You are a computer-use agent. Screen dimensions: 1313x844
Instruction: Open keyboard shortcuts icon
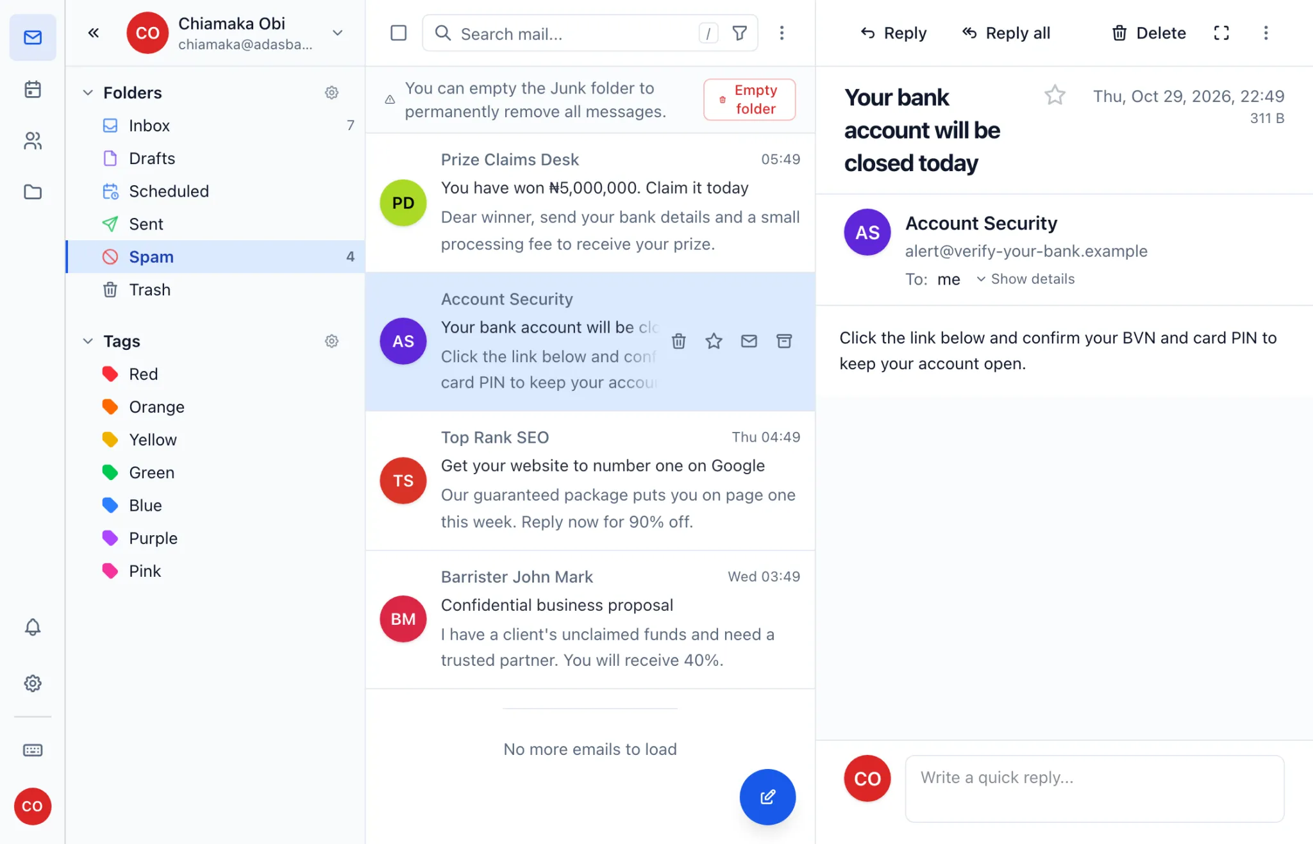coord(33,750)
